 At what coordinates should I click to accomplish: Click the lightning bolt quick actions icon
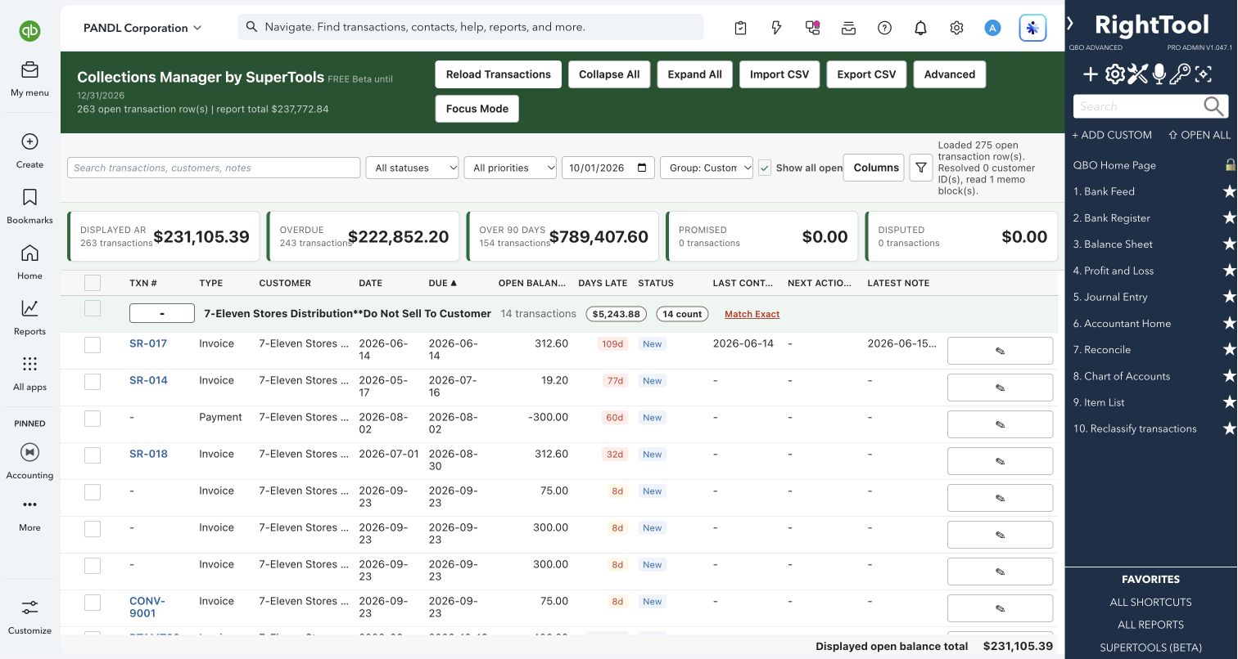pos(776,28)
